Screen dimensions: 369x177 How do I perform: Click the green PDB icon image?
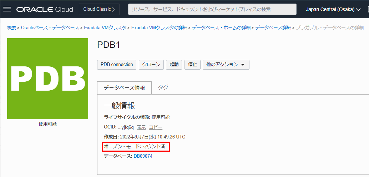(47, 79)
